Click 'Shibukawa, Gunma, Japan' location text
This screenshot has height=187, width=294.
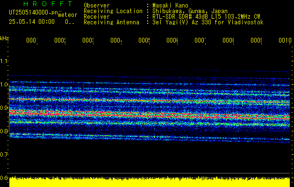tap(190, 11)
